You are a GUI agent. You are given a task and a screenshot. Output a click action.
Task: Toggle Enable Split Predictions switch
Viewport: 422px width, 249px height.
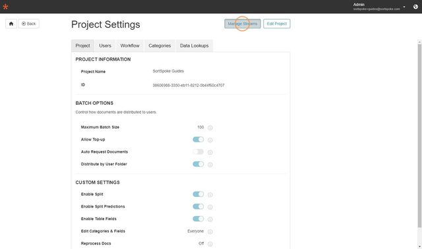point(198,207)
